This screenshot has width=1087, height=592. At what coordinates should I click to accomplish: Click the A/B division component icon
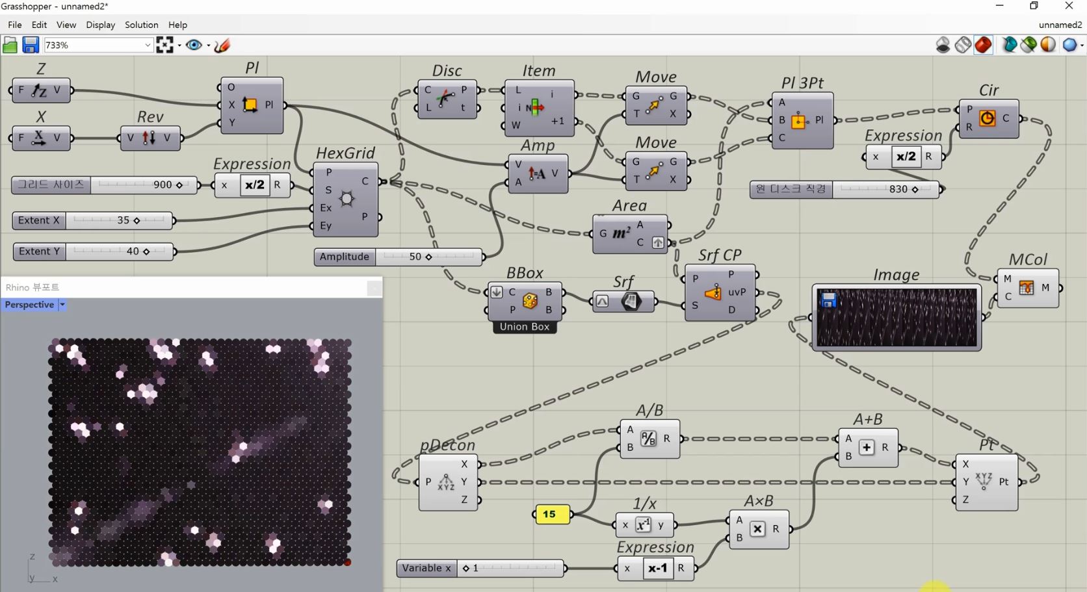pos(648,439)
